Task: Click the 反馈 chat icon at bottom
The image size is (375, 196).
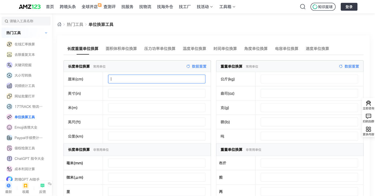Action: (42, 186)
